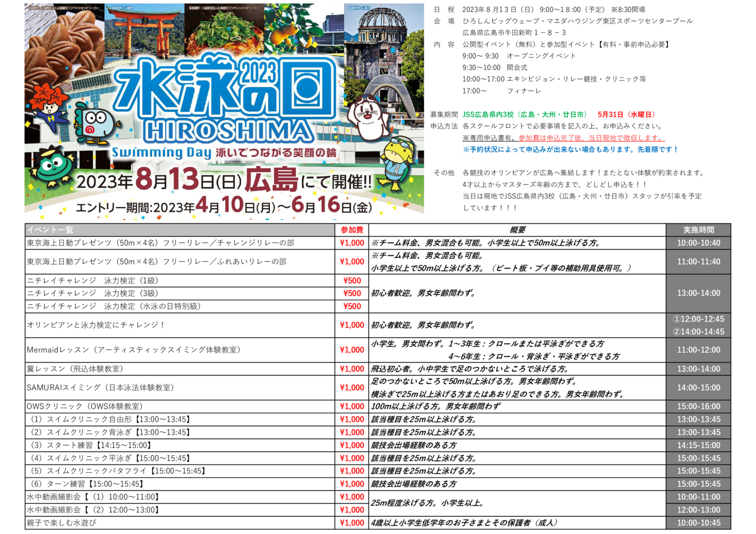Click the address 広島県広島市牛田新町1-8-3
This screenshot has height=534, width=756.
click(514, 32)
